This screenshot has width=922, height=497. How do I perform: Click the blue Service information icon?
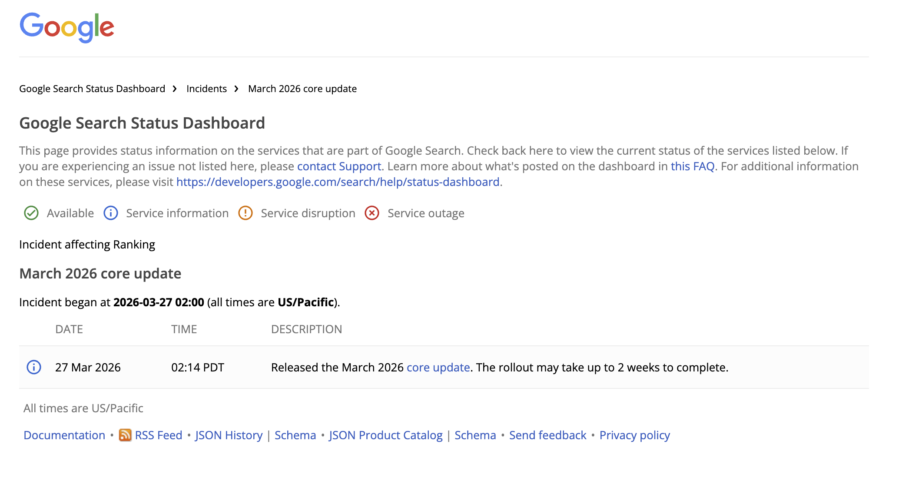(x=110, y=213)
